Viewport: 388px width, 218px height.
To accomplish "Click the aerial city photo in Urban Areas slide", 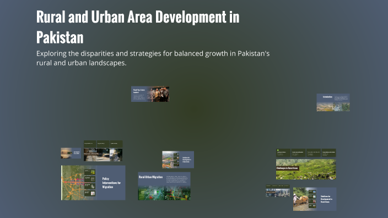I will [x=168, y=160].
